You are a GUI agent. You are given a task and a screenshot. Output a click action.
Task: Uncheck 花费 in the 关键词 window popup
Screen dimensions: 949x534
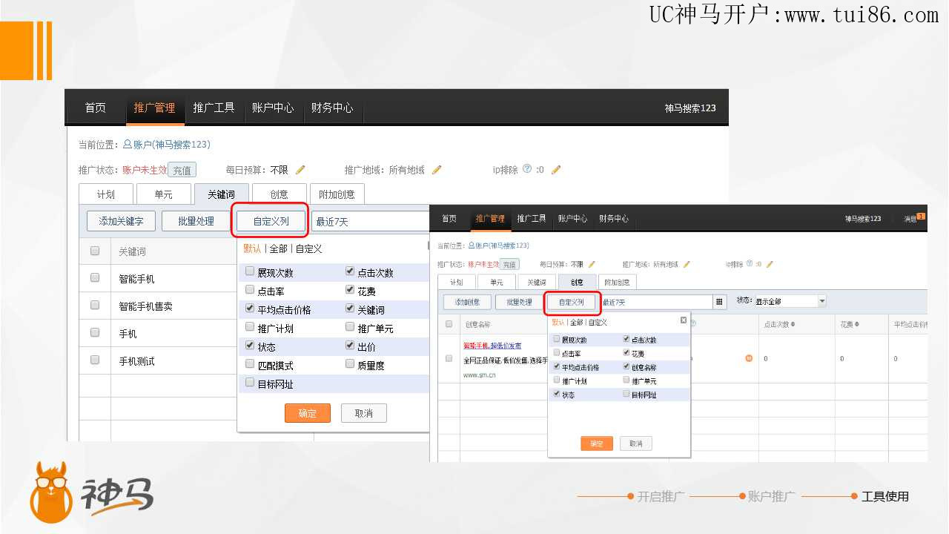pyautogui.click(x=350, y=291)
